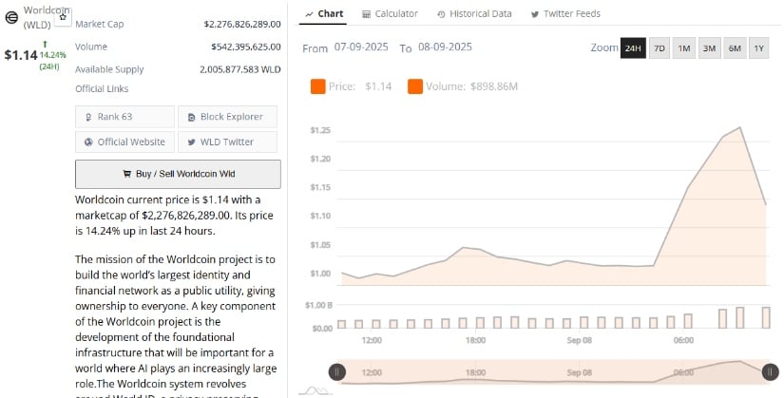Click the calculator icon on Calculator tab

(x=367, y=14)
